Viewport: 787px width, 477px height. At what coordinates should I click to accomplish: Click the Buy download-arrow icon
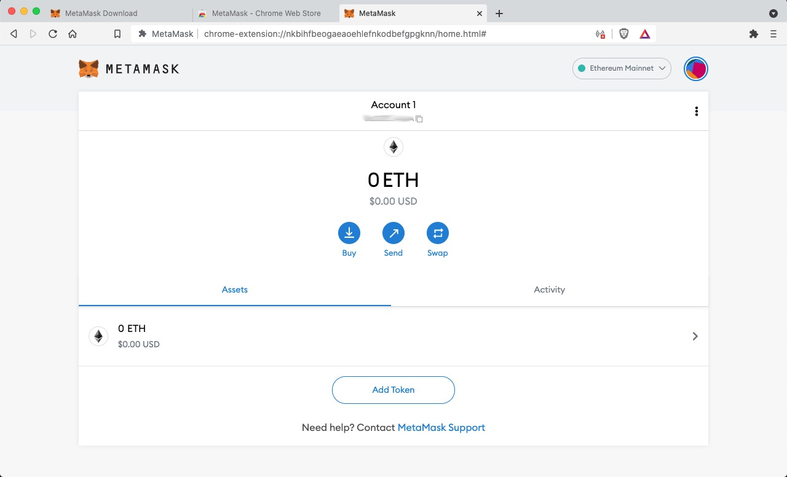coord(349,233)
